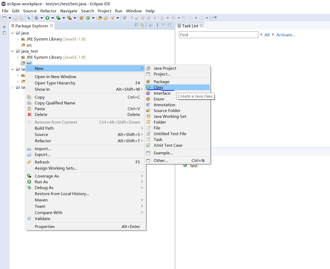This screenshot has height=269, width=330.
Task: Open the Search toolbar dropdown arrow
Action: (118, 18)
